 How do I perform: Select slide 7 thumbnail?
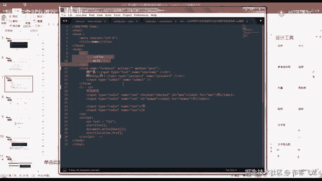click(19, 84)
